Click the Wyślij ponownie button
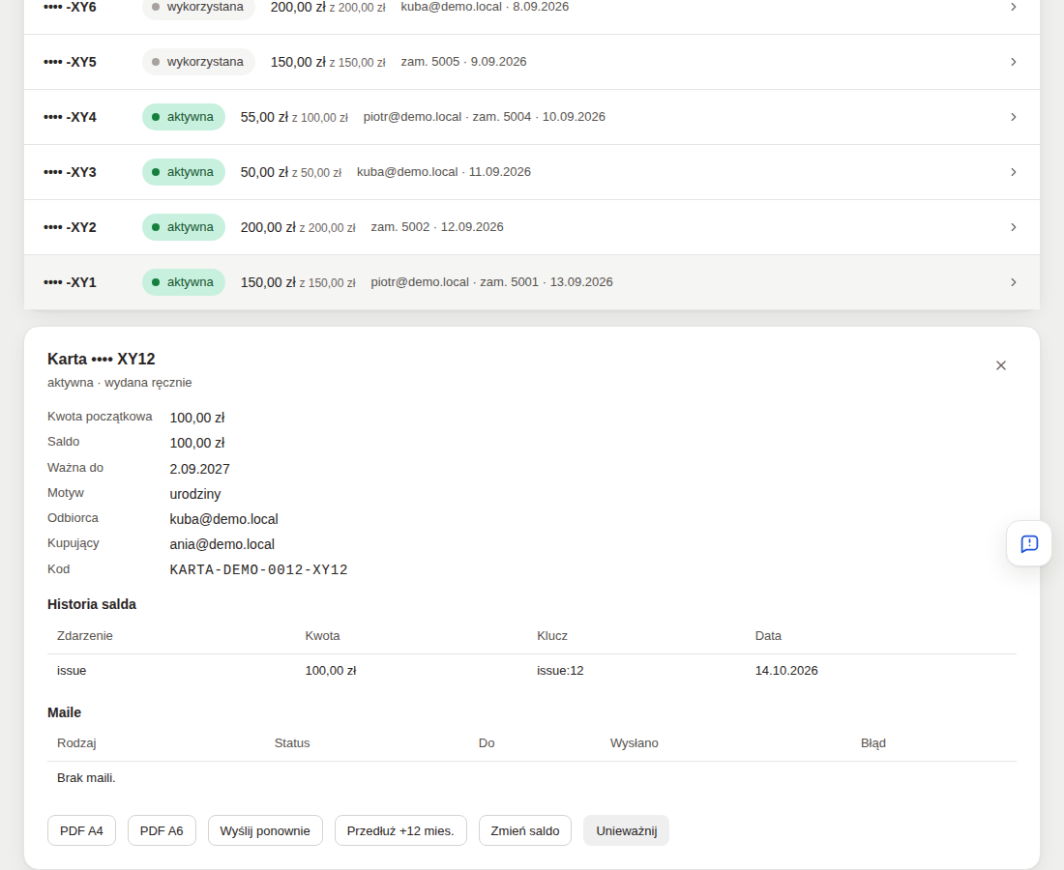This screenshot has width=1064, height=870. pos(265,830)
